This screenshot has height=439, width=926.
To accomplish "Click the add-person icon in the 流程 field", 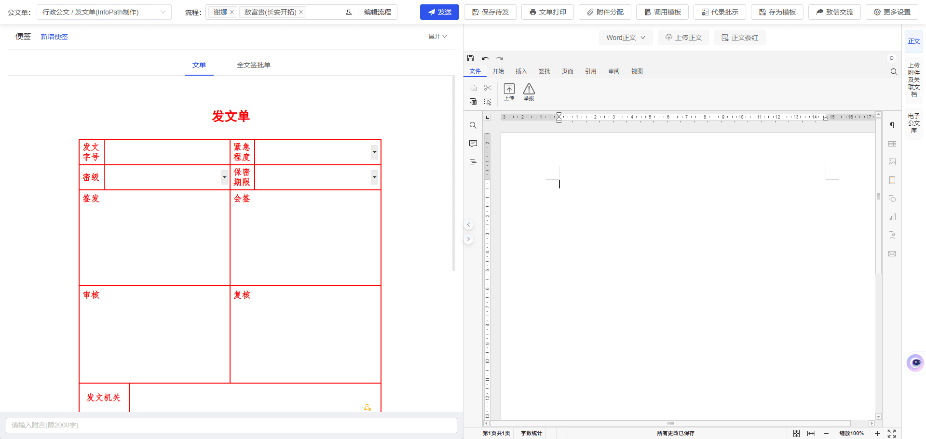I will click(x=349, y=12).
